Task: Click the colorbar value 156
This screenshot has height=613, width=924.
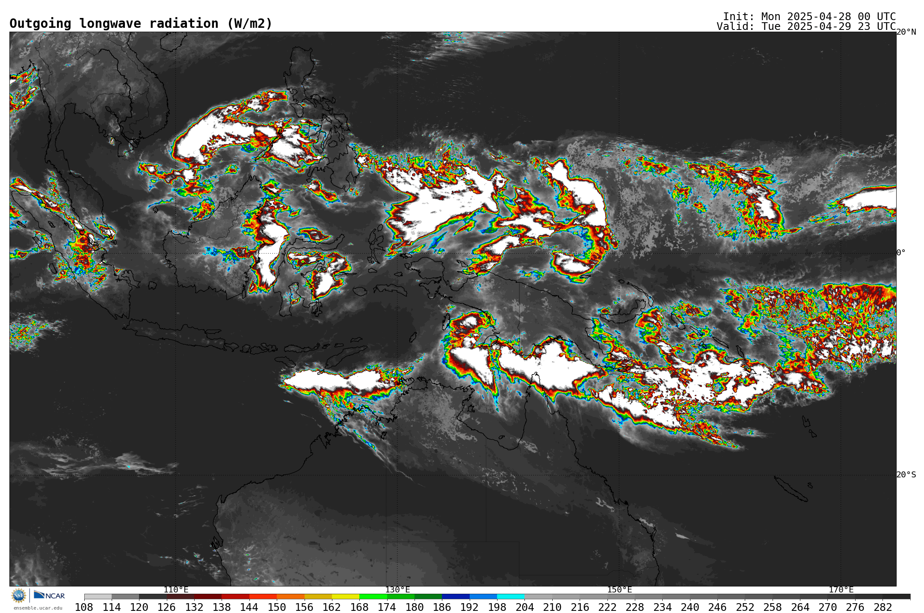Action: click(305, 607)
